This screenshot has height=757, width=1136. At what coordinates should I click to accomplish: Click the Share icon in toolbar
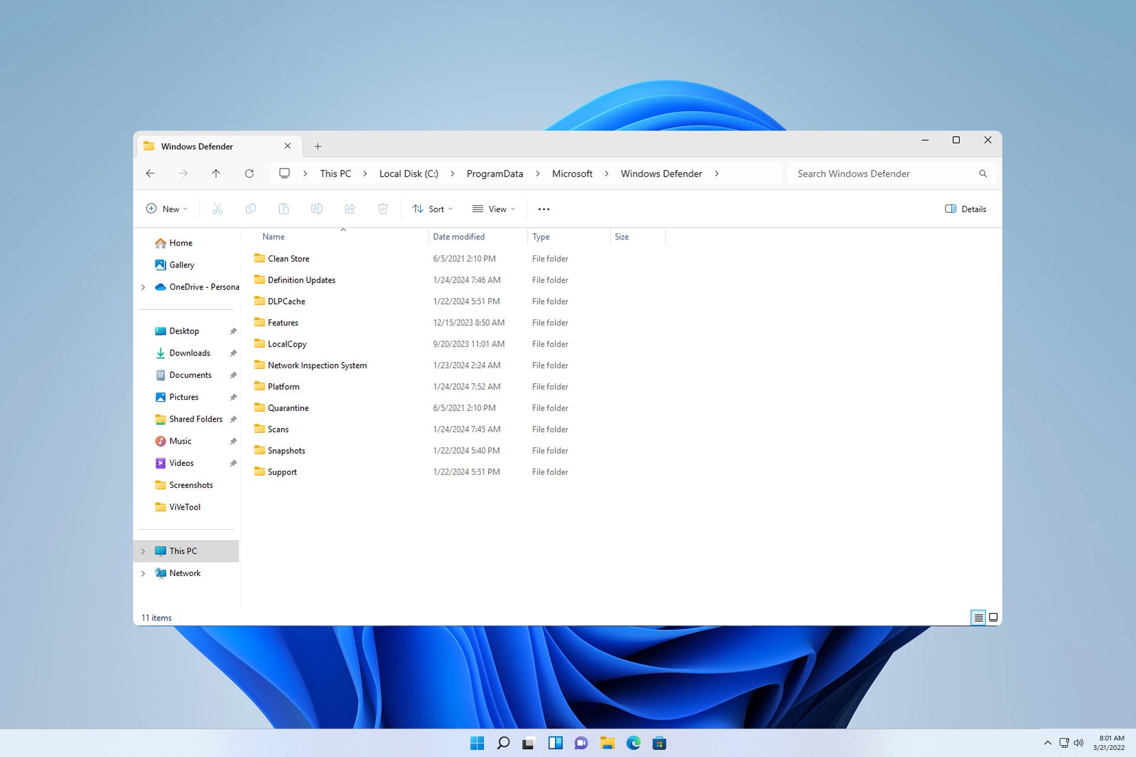point(350,209)
